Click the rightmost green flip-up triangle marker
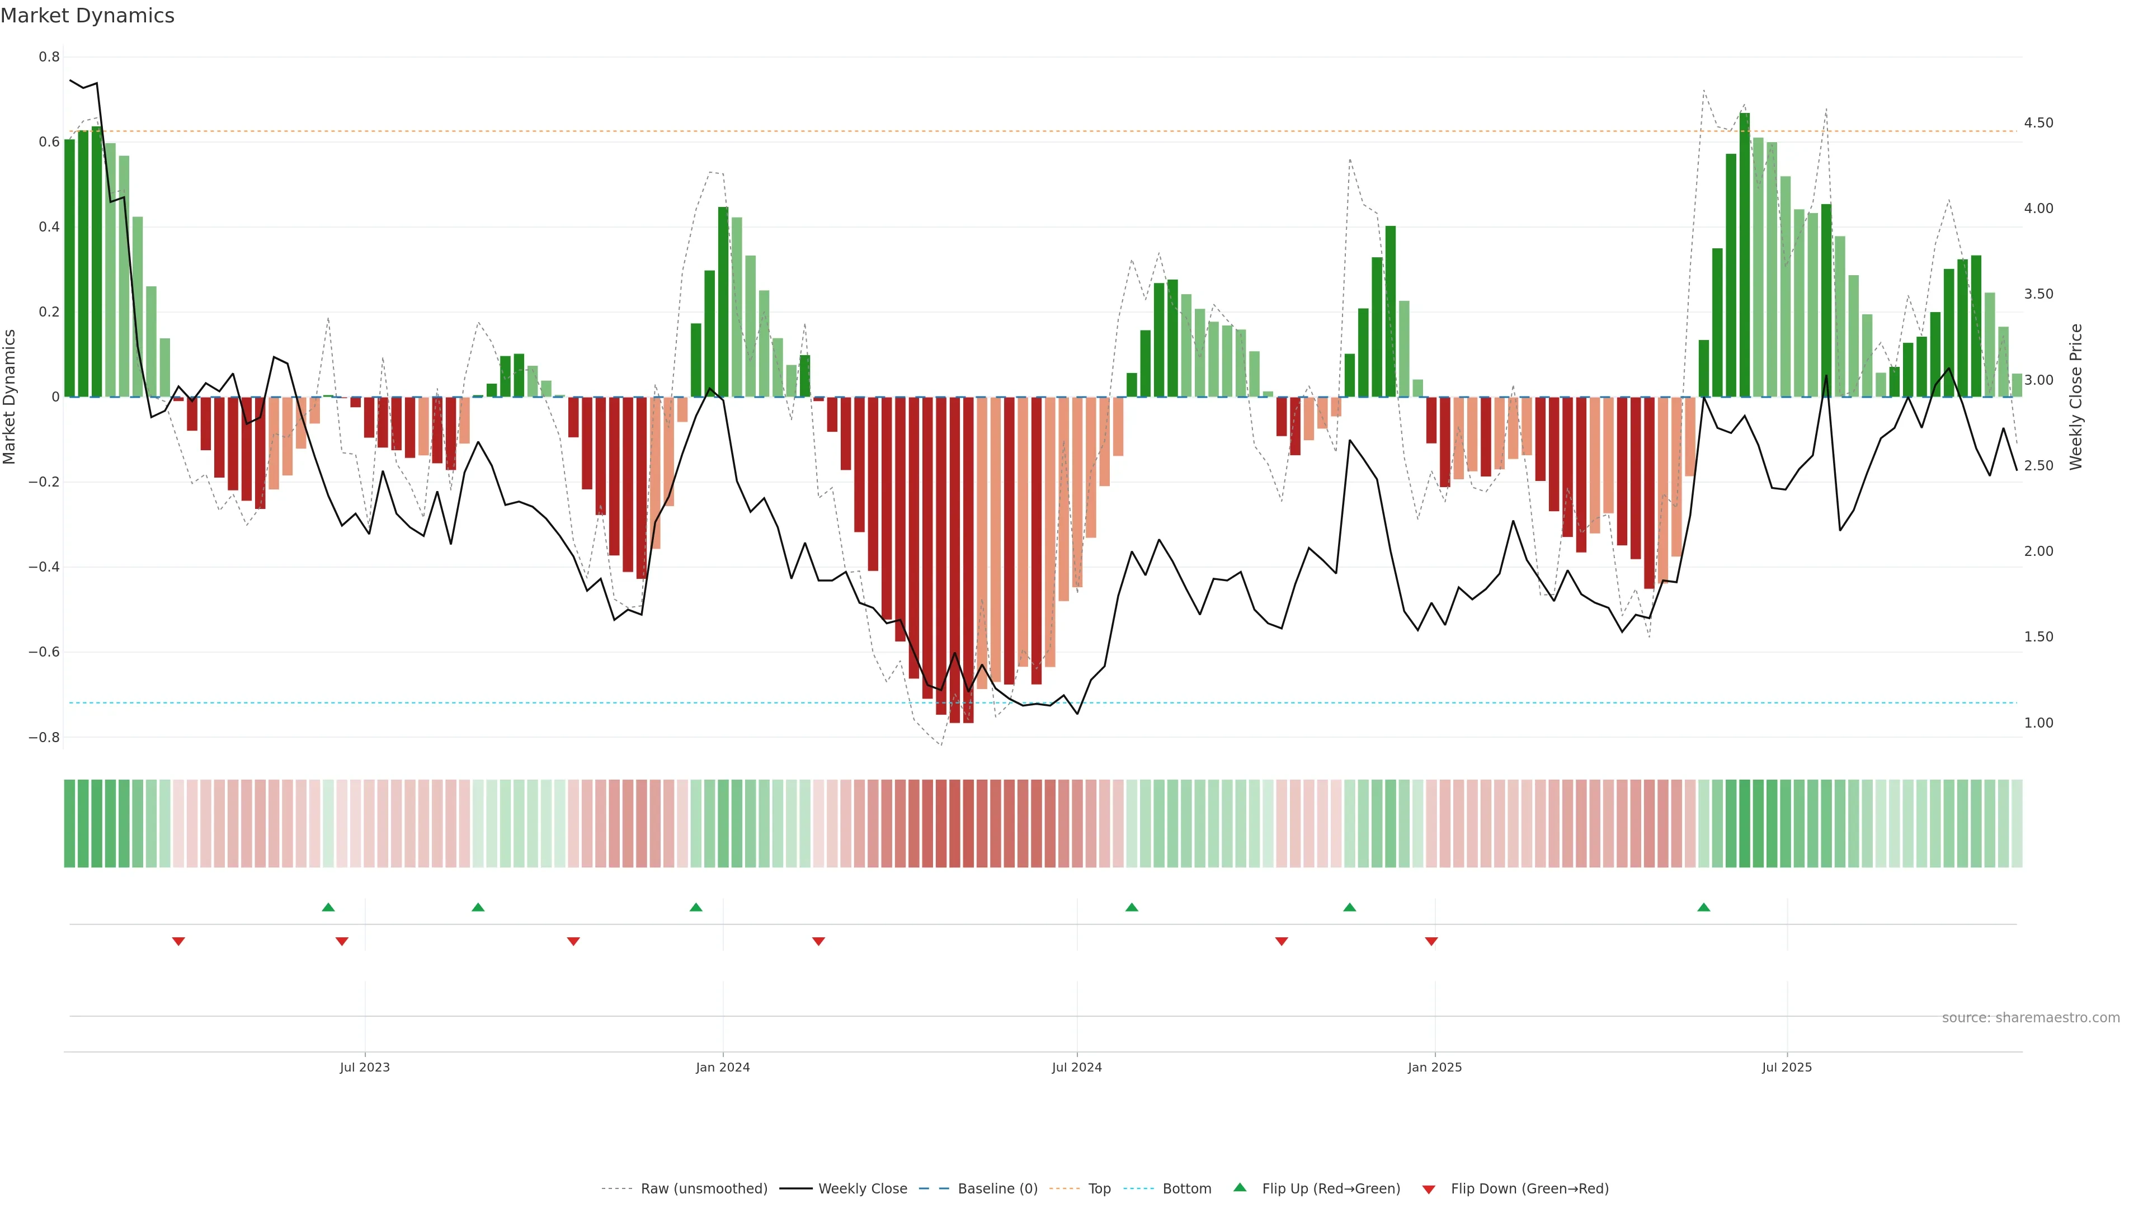The image size is (2148, 1208). [x=1703, y=907]
